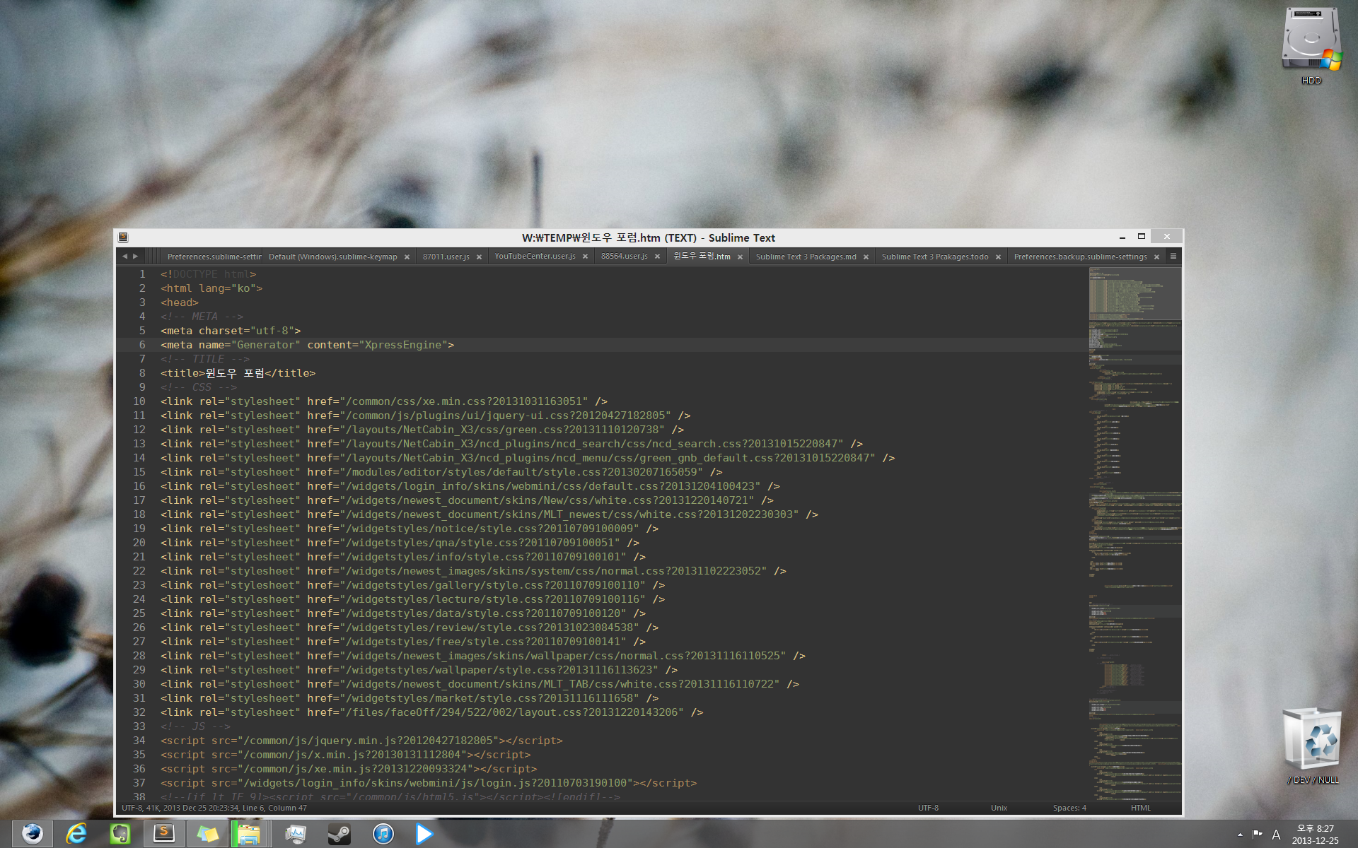Open the 87011.user.js tab
Viewport: 1358px width, 848px height.
(446, 257)
